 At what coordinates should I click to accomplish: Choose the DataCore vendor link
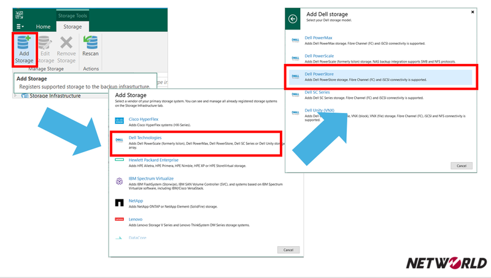click(x=137, y=237)
